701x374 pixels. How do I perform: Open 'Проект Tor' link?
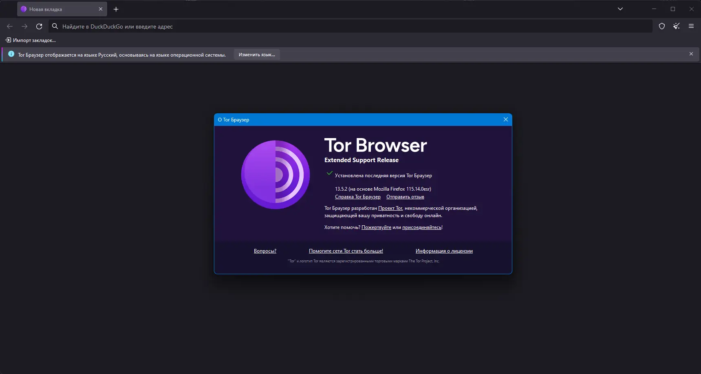[390, 208]
